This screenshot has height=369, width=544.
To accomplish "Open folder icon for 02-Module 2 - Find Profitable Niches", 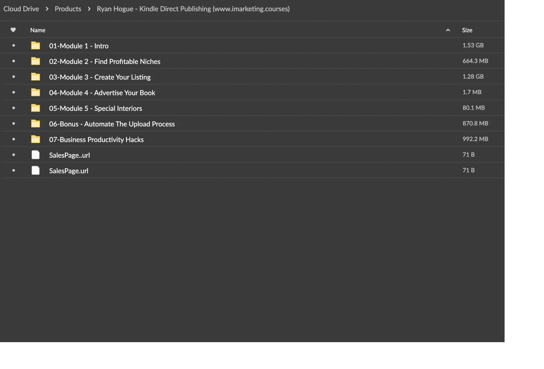I will click(x=35, y=61).
